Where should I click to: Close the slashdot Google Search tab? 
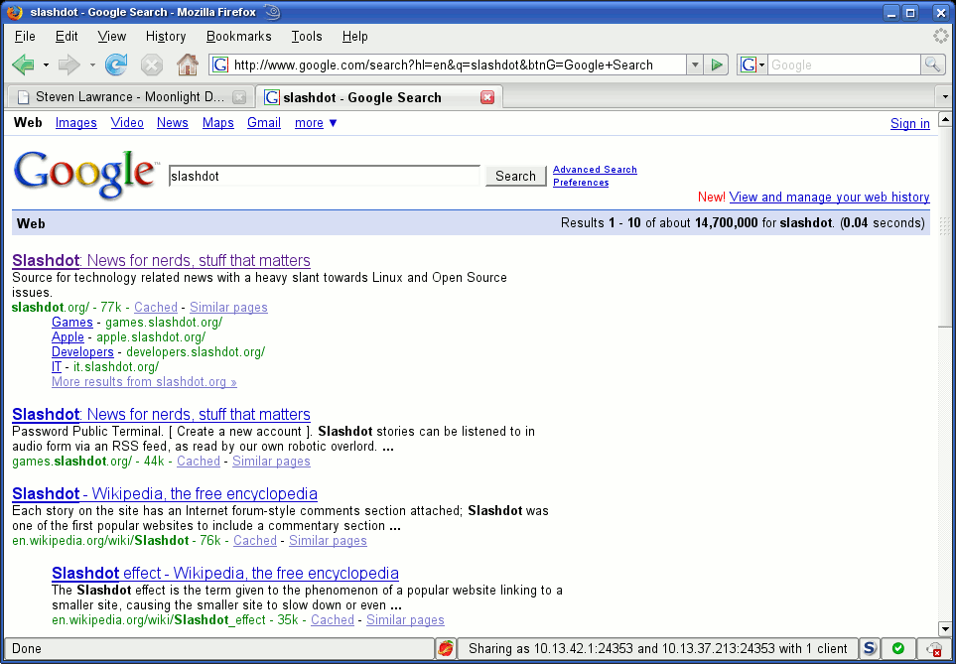click(487, 97)
